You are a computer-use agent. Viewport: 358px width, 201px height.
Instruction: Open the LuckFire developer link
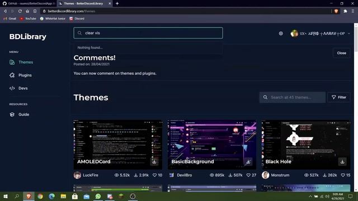pos(91,175)
